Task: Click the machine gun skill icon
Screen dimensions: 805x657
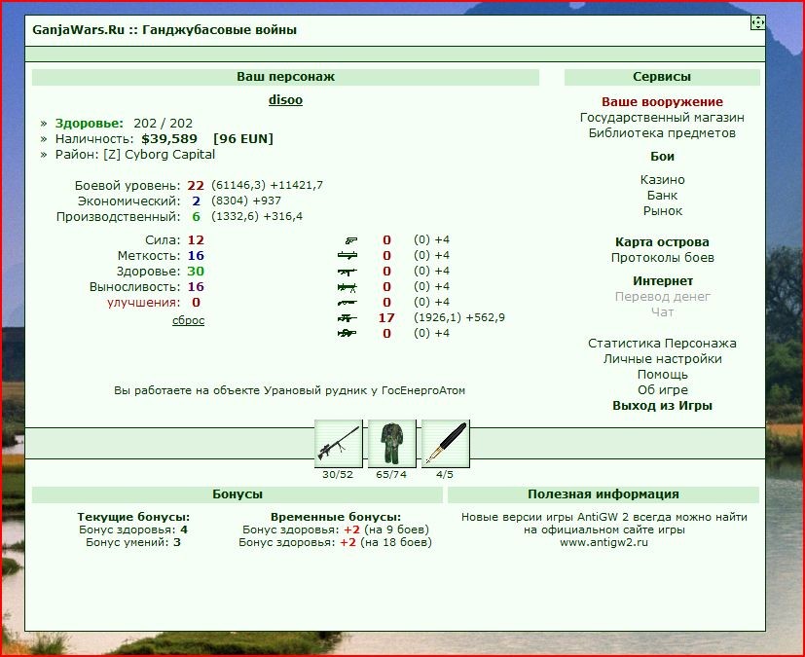Action: (x=348, y=287)
